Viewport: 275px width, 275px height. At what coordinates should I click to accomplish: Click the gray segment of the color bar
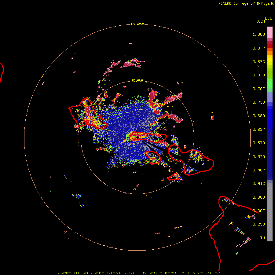click(270, 212)
